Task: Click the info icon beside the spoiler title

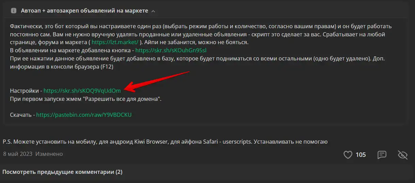Action: click(x=14, y=11)
